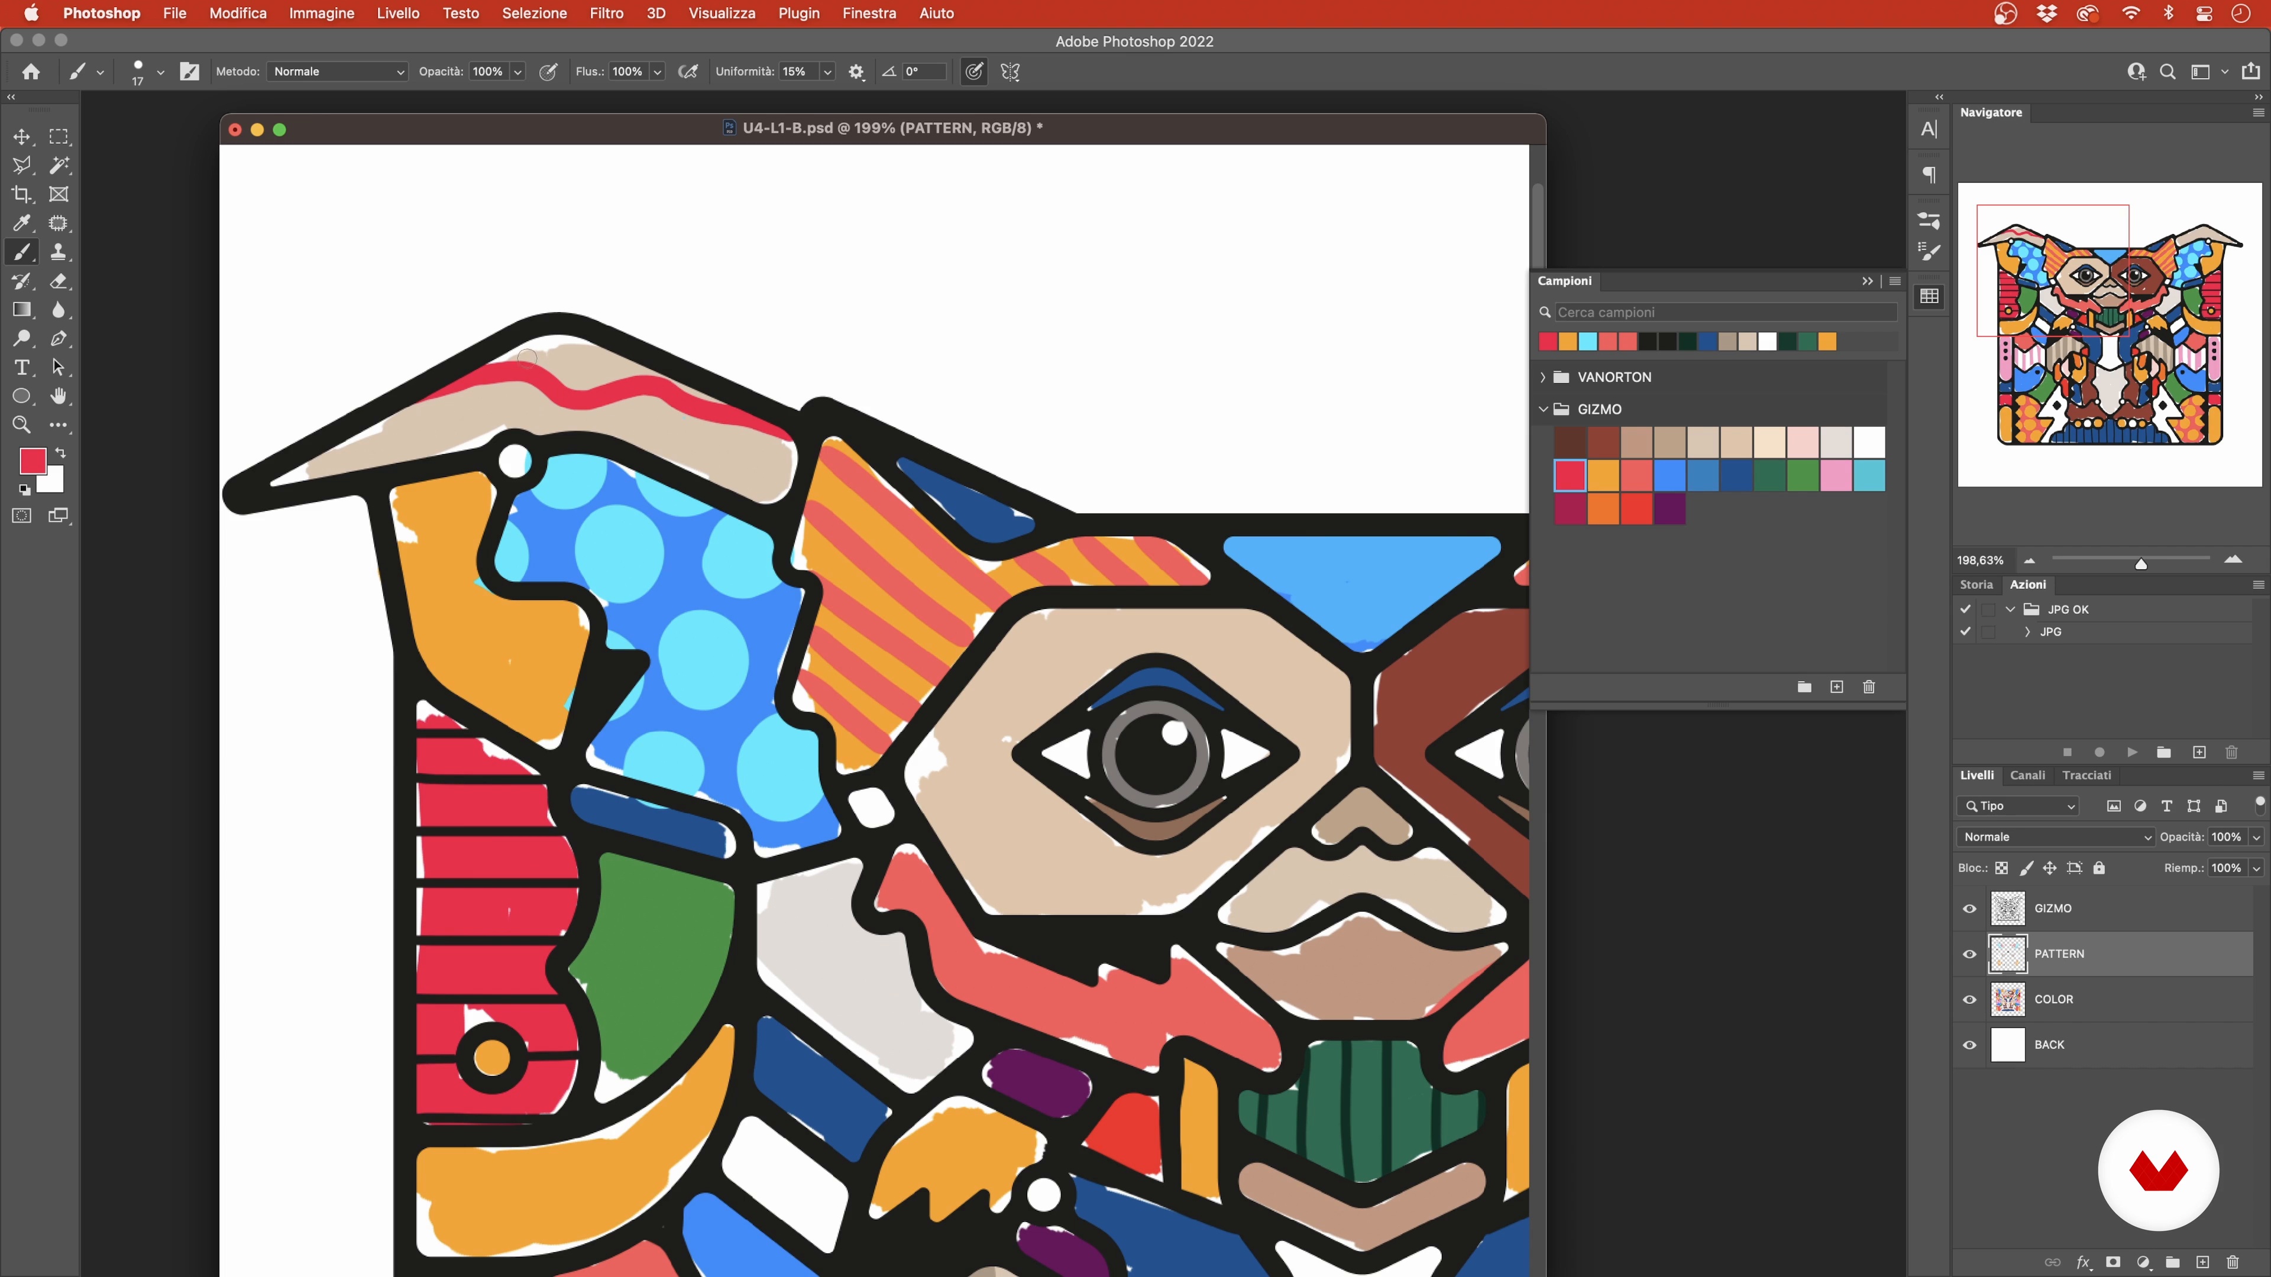The height and width of the screenshot is (1277, 2271).
Task: Open the Tipo layer filter dropdown
Action: tap(2019, 806)
